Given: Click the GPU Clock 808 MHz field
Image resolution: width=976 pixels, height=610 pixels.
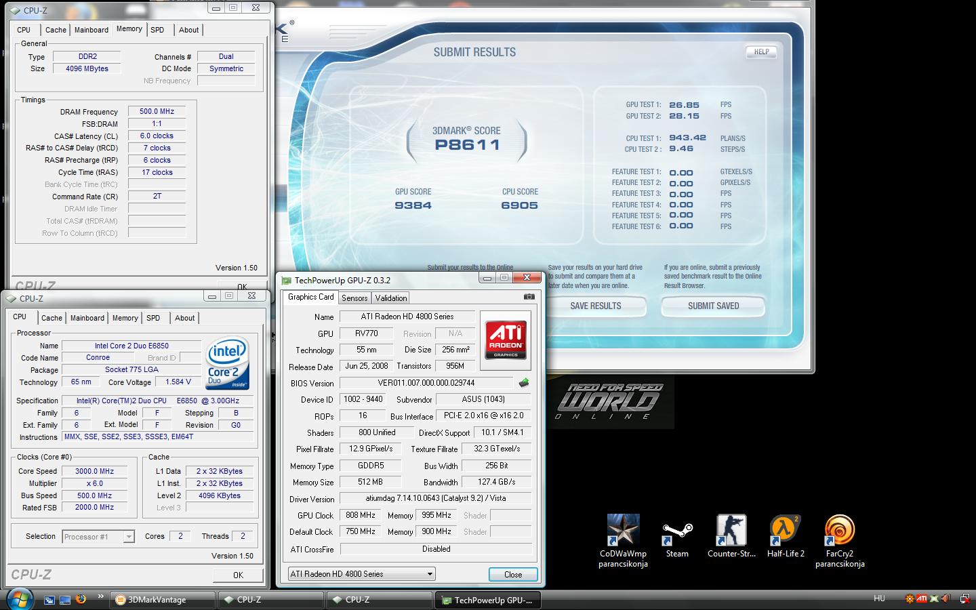Looking at the screenshot, I should 361,515.
